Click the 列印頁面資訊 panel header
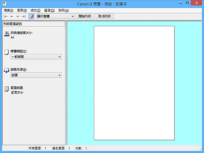 34,24
